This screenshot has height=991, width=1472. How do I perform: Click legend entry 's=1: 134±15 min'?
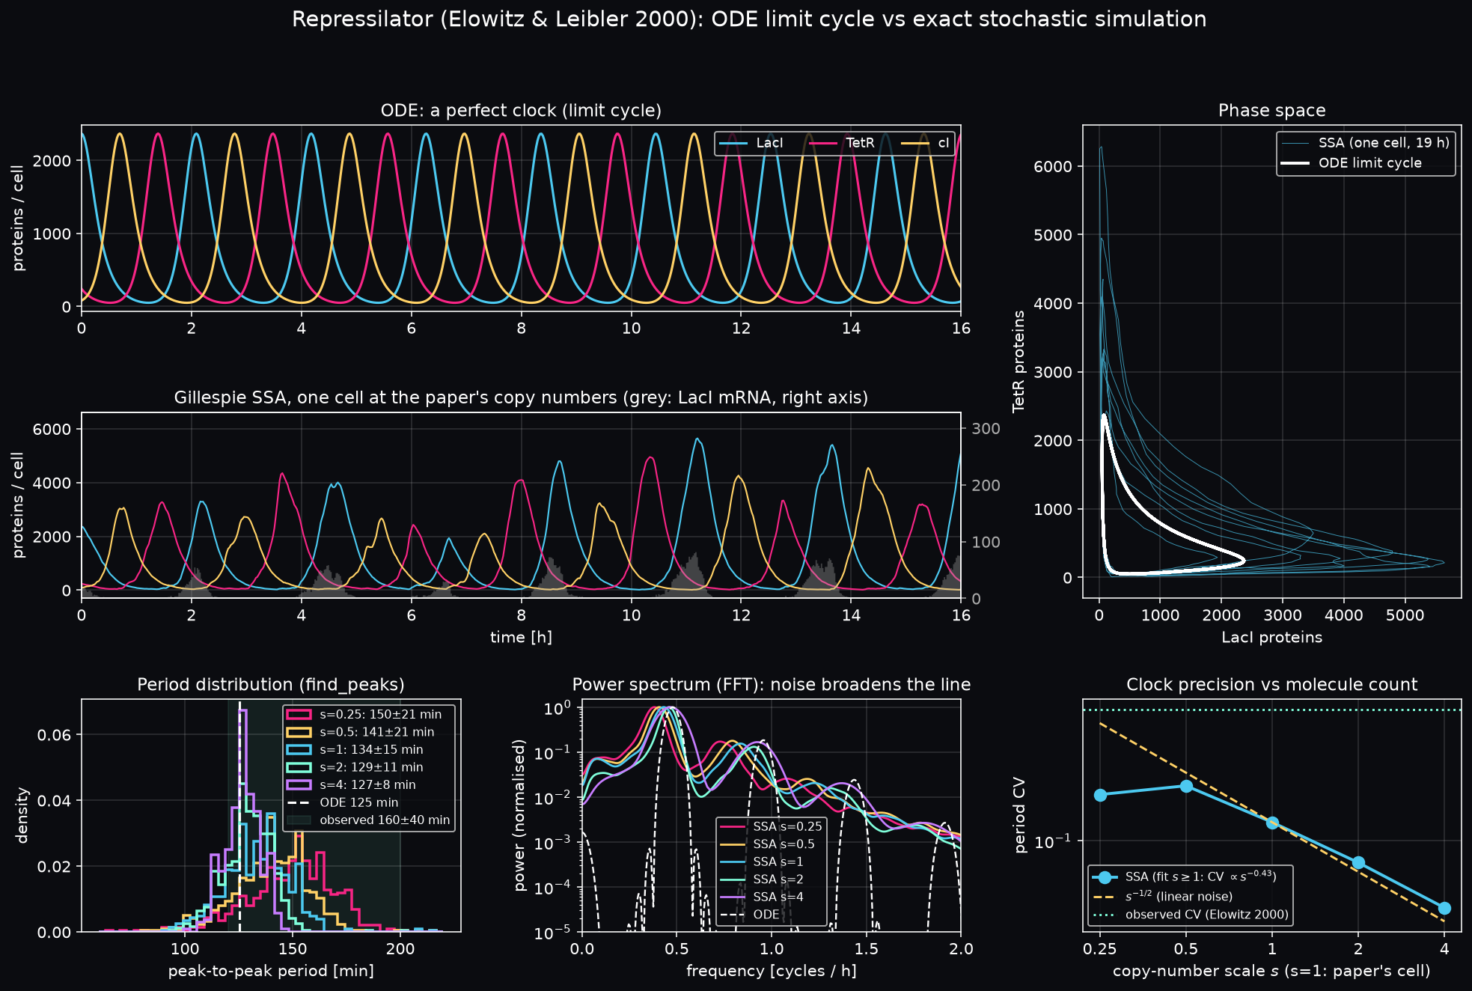coord(355,749)
